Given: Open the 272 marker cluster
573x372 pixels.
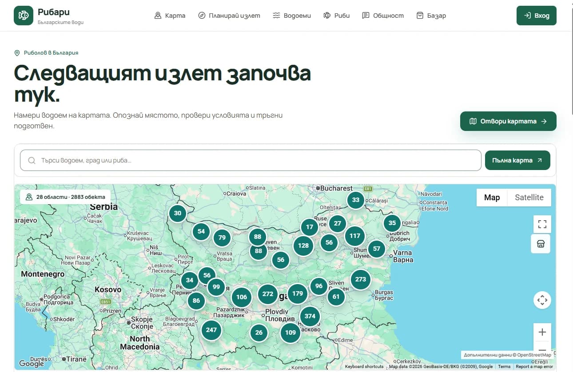Looking at the screenshot, I should [268, 294].
